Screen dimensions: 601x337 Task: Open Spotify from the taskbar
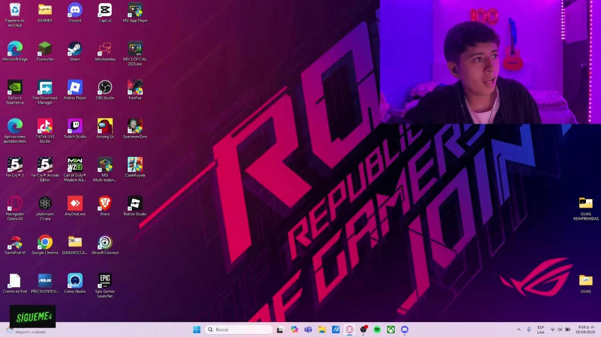tap(377, 330)
